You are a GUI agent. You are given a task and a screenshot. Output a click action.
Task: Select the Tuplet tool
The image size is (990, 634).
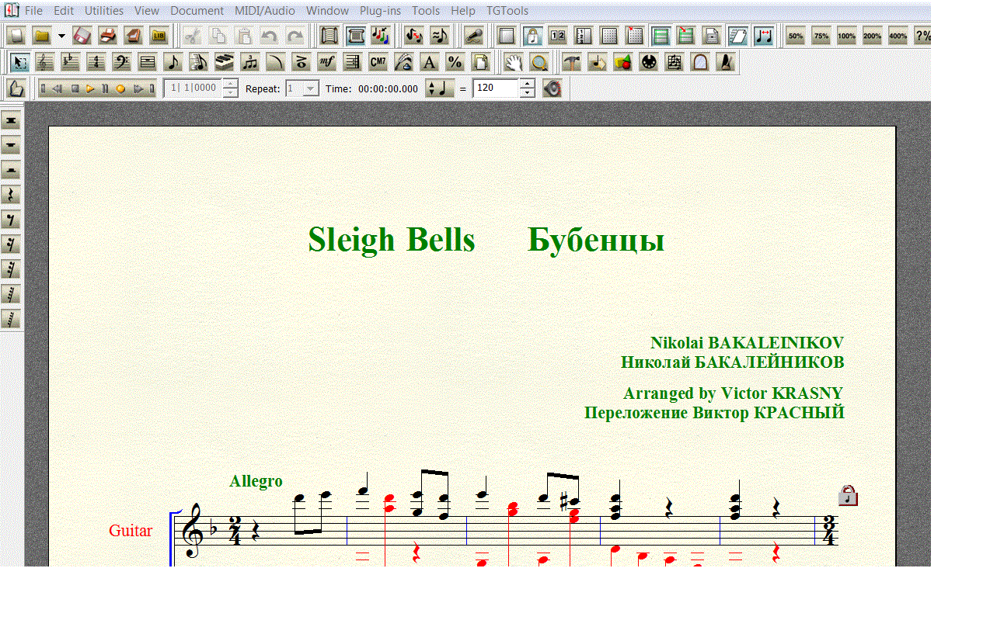(249, 62)
